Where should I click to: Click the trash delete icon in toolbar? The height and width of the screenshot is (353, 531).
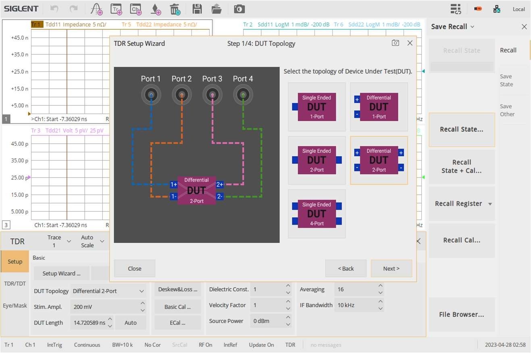(x=175, y=9)
